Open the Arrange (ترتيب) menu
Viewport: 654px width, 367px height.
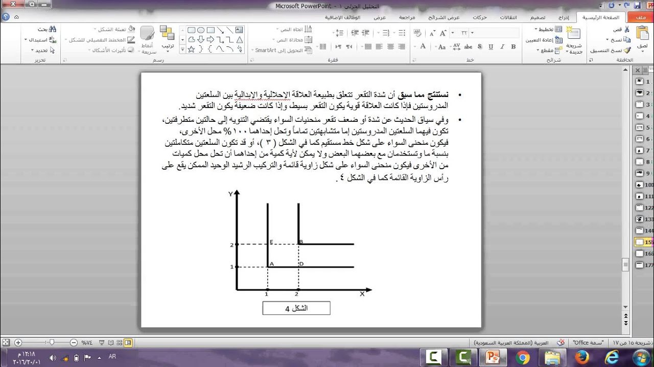tap(168, 39)
